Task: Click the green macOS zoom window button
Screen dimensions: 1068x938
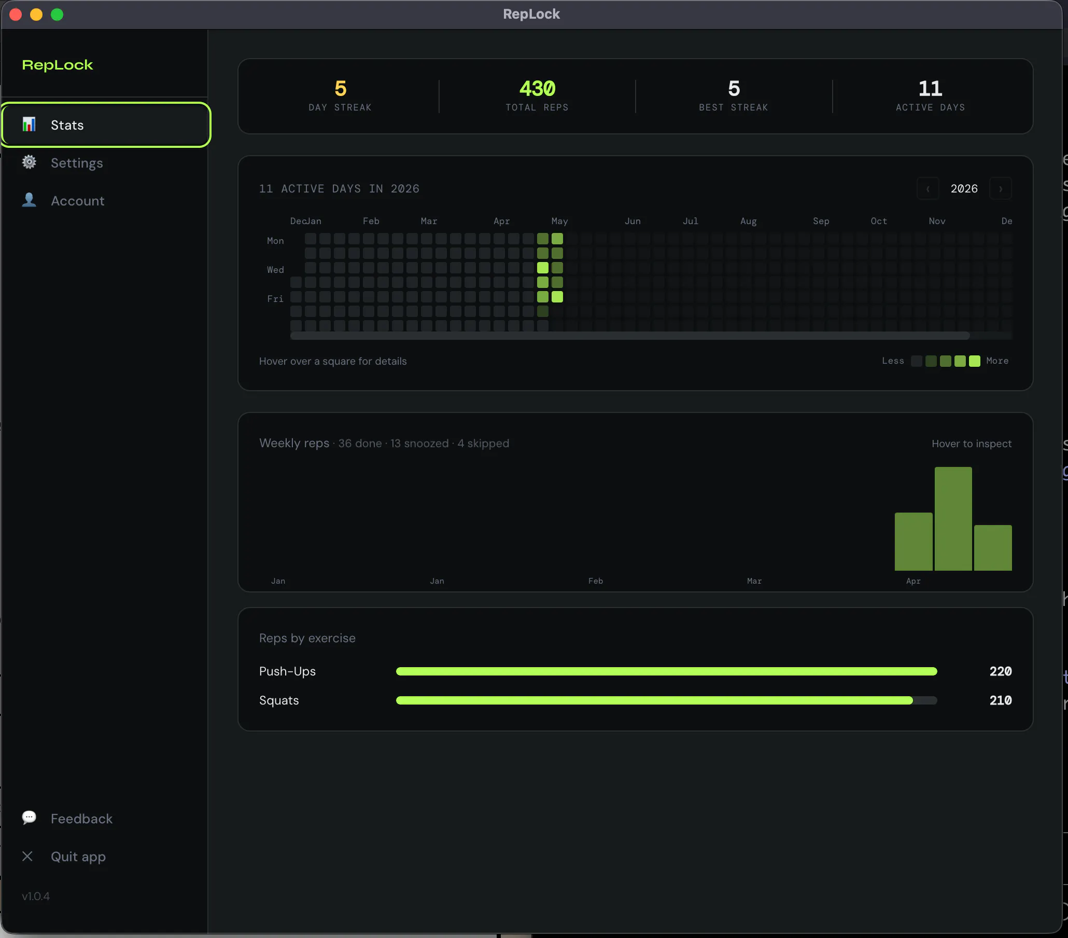Action: [x=57, y=15]
